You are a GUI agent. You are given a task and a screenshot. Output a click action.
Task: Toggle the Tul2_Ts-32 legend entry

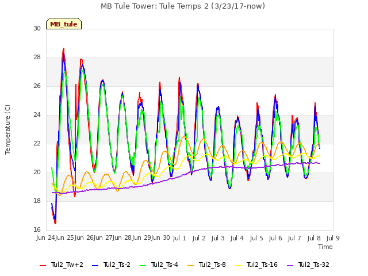click(308, 264)
